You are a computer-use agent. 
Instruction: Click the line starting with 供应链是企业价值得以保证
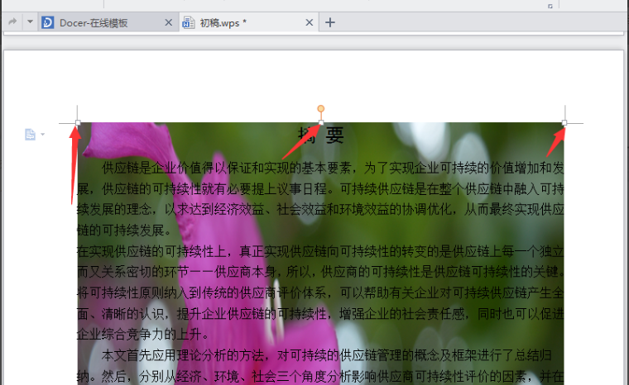point(333,168)
